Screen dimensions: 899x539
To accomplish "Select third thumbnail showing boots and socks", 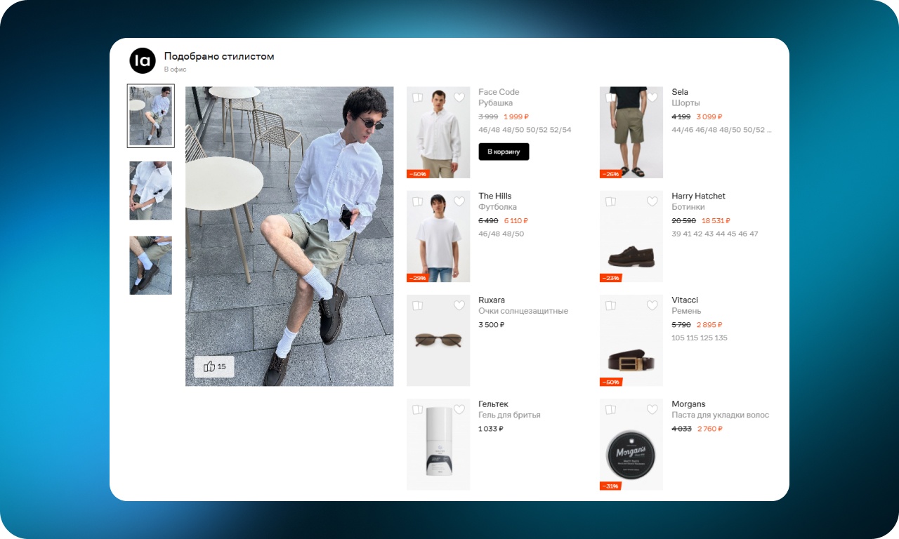I will (x=150, y=265).
